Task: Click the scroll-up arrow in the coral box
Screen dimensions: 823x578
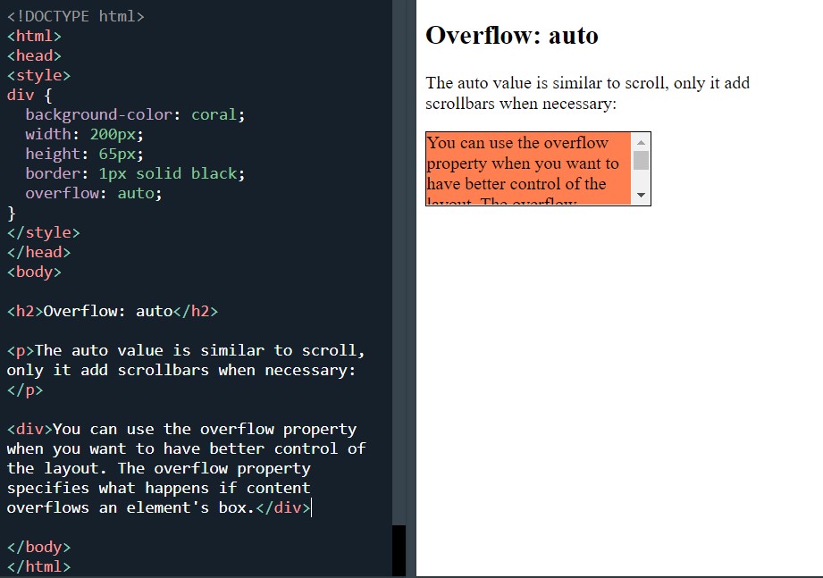Action: tap(641, 141)
